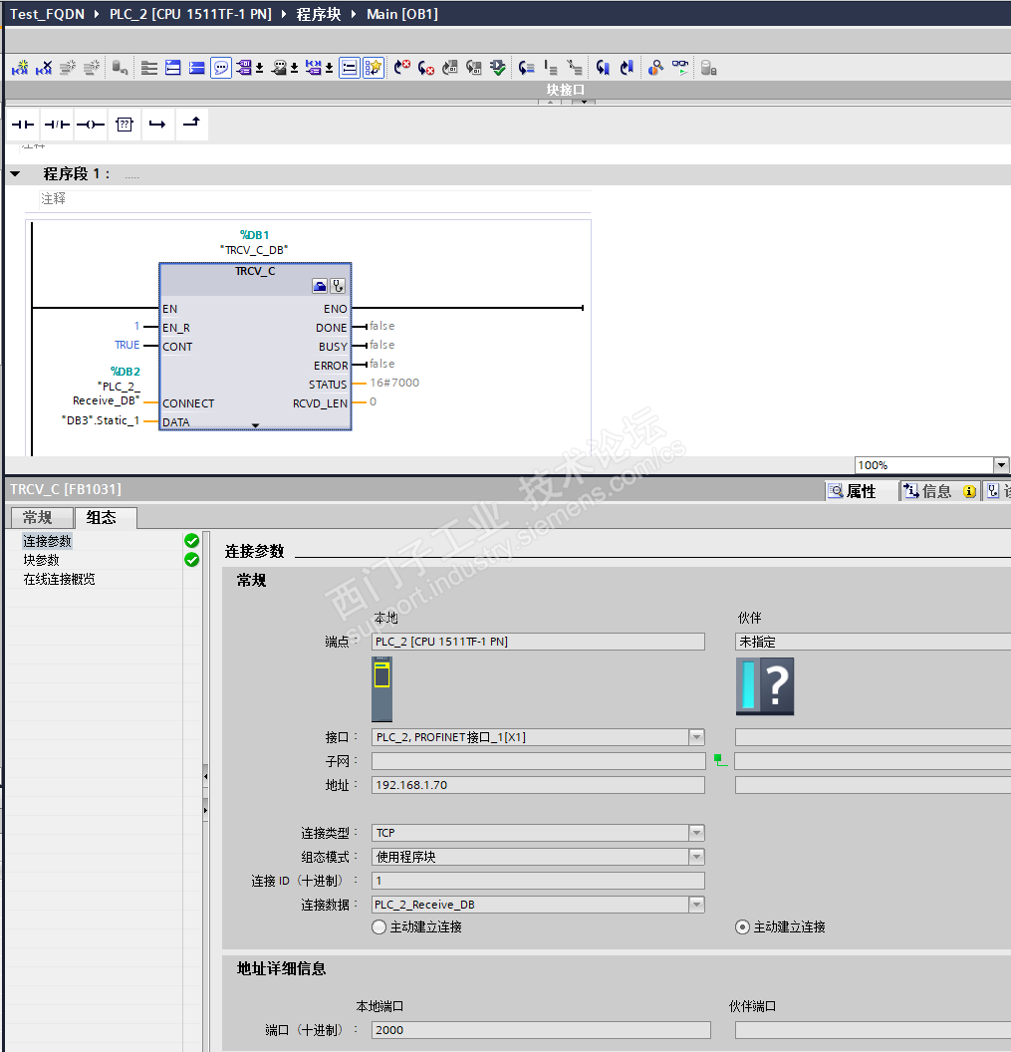This screenshot has width=1011, height=1052.
Task: Click the 注释 network comment field
Action: 316,198
